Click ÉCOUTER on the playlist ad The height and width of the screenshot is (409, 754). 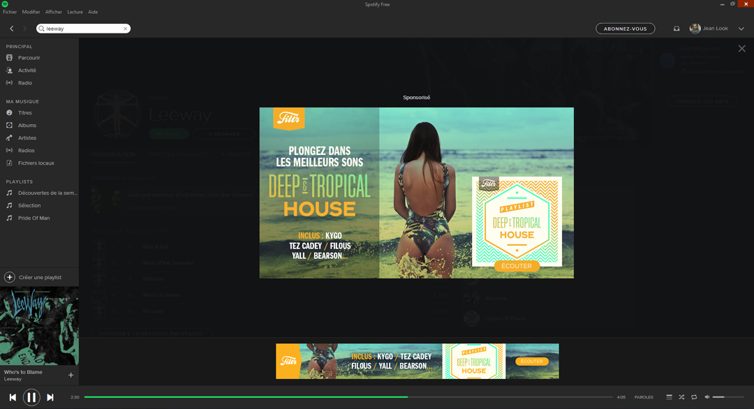517,266
